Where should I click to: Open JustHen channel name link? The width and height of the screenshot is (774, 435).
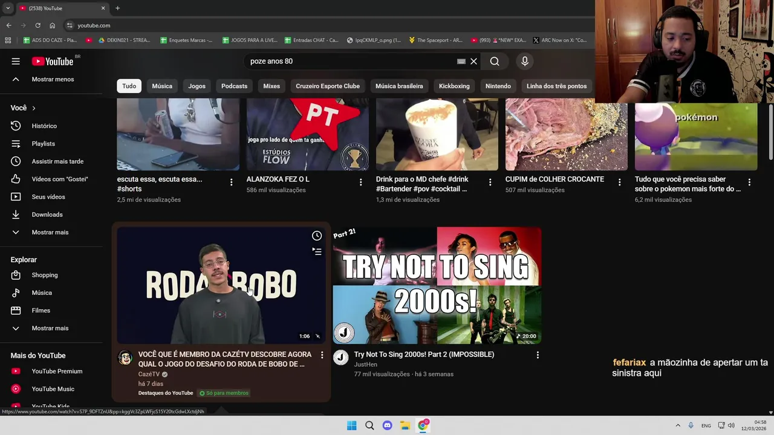[365, 364]
